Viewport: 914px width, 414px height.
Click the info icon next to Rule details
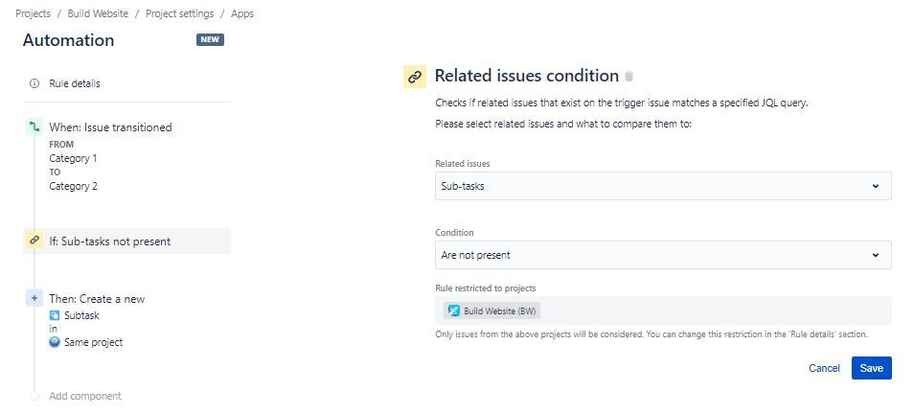[34, 83]
